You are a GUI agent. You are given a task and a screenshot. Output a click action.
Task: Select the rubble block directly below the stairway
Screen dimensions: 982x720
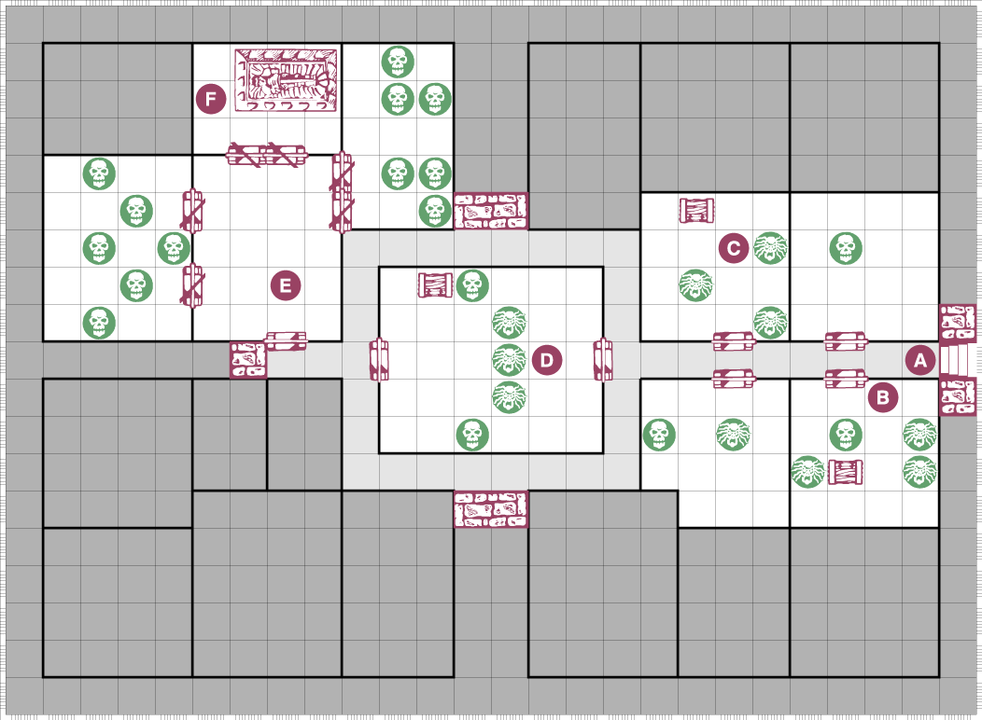pos(958,397)
